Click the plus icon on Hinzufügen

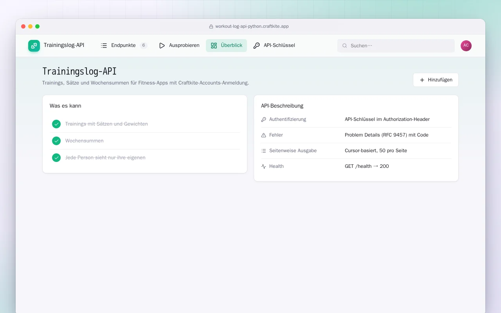[x=422, y=80]
